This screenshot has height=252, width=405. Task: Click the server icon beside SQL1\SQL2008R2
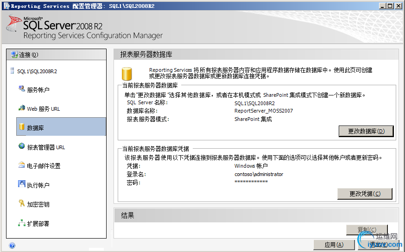pyautogui.click(x=12, y=70)
